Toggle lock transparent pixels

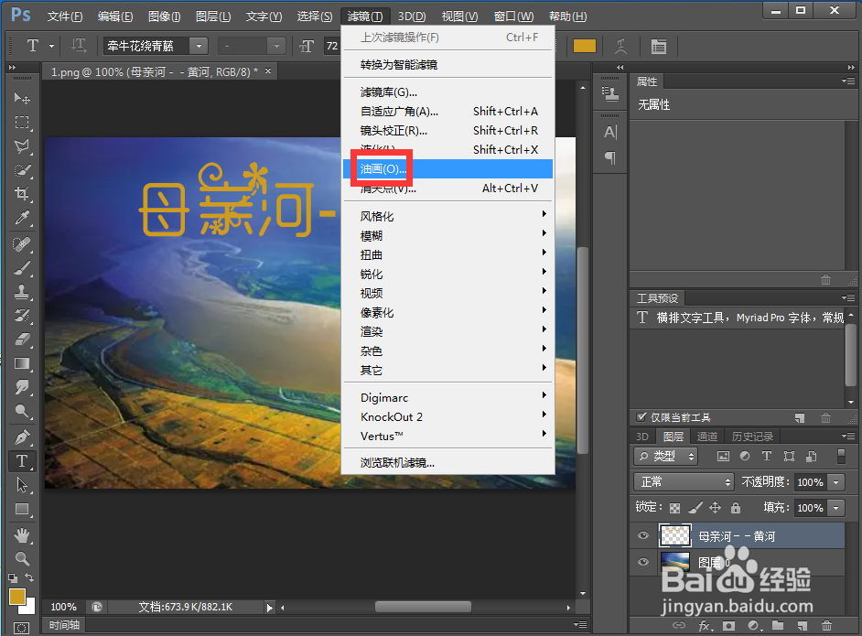pyautogui.click(x=674, y=507)
